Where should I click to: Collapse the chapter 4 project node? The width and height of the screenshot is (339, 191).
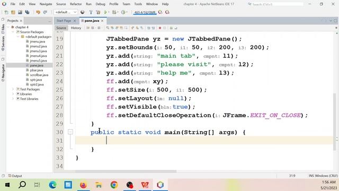click(x=8, y=27)
